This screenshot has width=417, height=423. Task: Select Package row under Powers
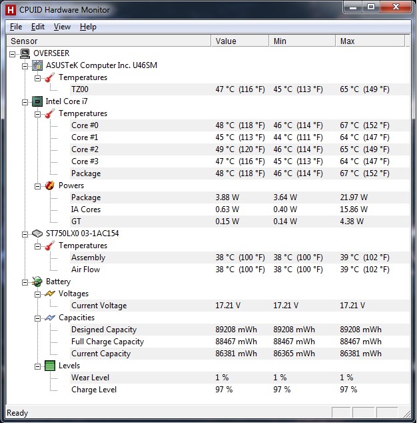pyautogui.click(x=240, y=197)
